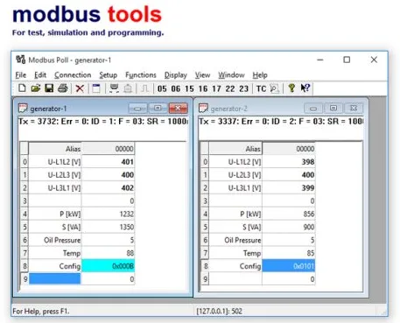Screen dimensions: 400x323
Task: Open the Help menu
Action: tap(260, 75)
